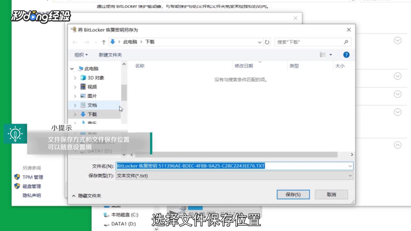Click the horizontal scrollbar right arrow

(x=352, y=155)
